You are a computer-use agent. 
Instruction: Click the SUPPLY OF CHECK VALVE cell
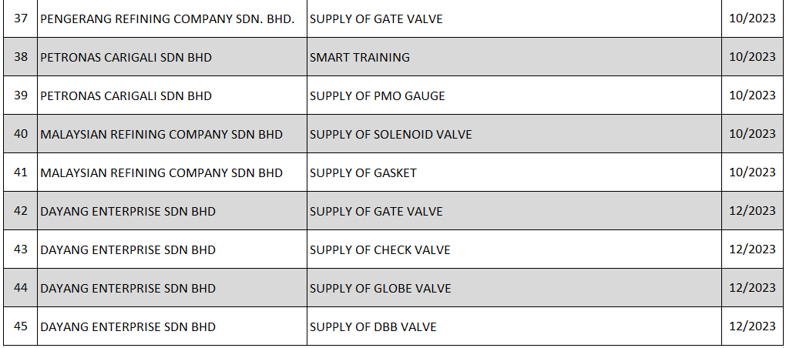coord(380,250)
